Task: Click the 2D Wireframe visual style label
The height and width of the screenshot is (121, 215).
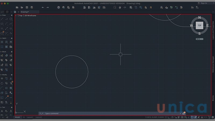Action: [x=30, y=16]
